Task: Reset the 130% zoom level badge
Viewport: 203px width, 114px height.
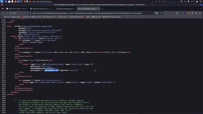Action: pyautogui.click(x=156, y=13)
